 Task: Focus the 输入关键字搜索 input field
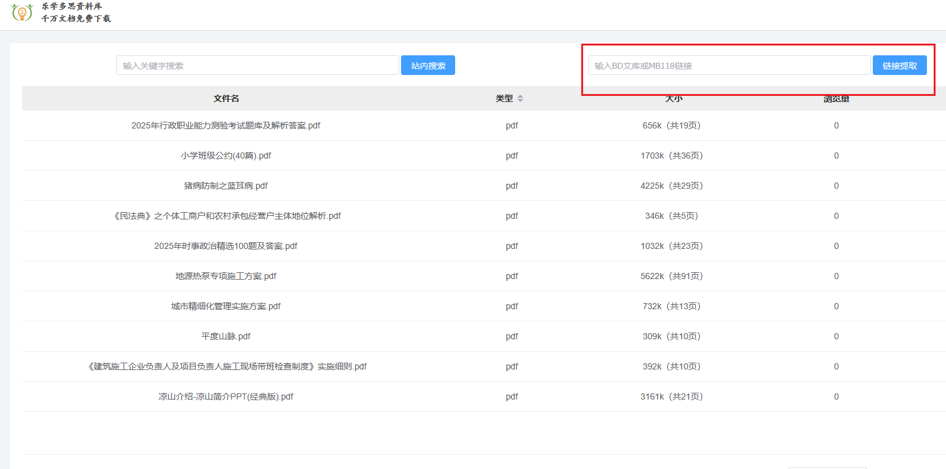click(257, 66)
